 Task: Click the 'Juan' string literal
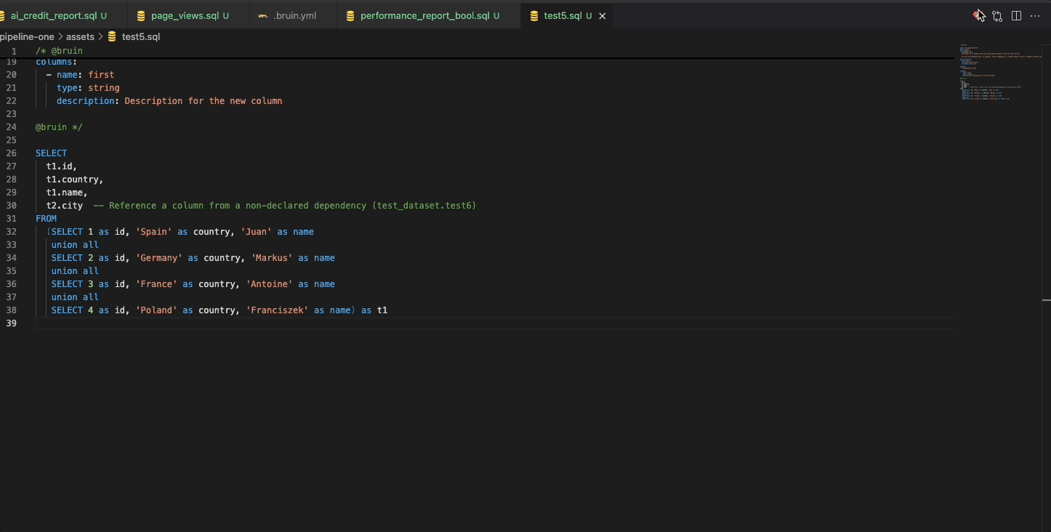(x=256, y=232)
